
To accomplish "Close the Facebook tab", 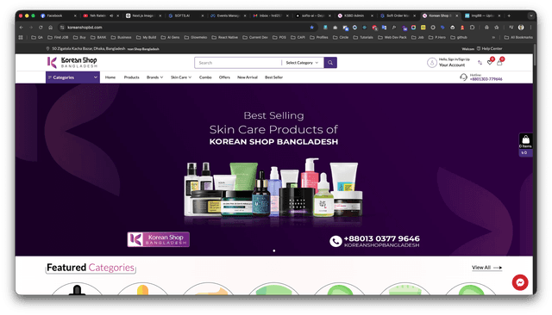I will [x=75, y=15].
